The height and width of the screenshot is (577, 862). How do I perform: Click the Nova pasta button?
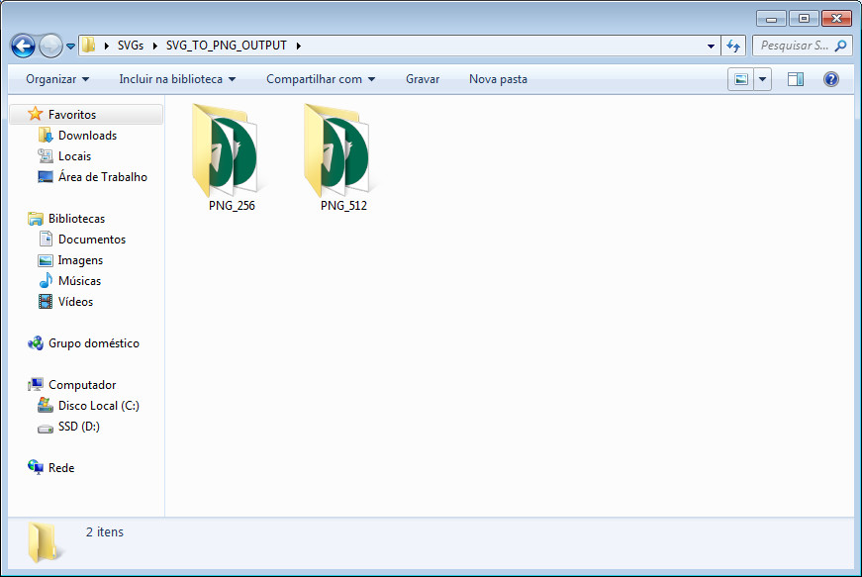click(x=498, y=78)
